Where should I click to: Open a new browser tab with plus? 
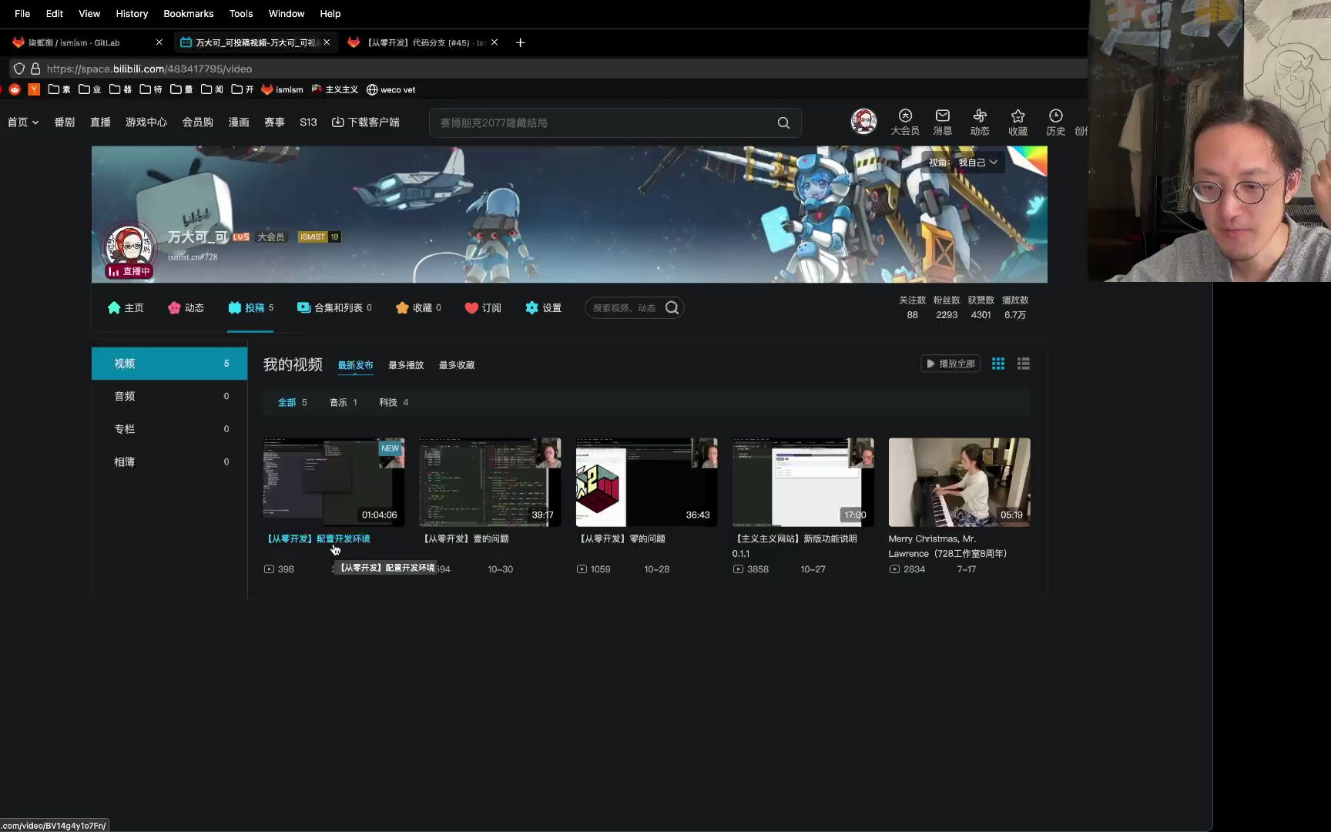520,42
